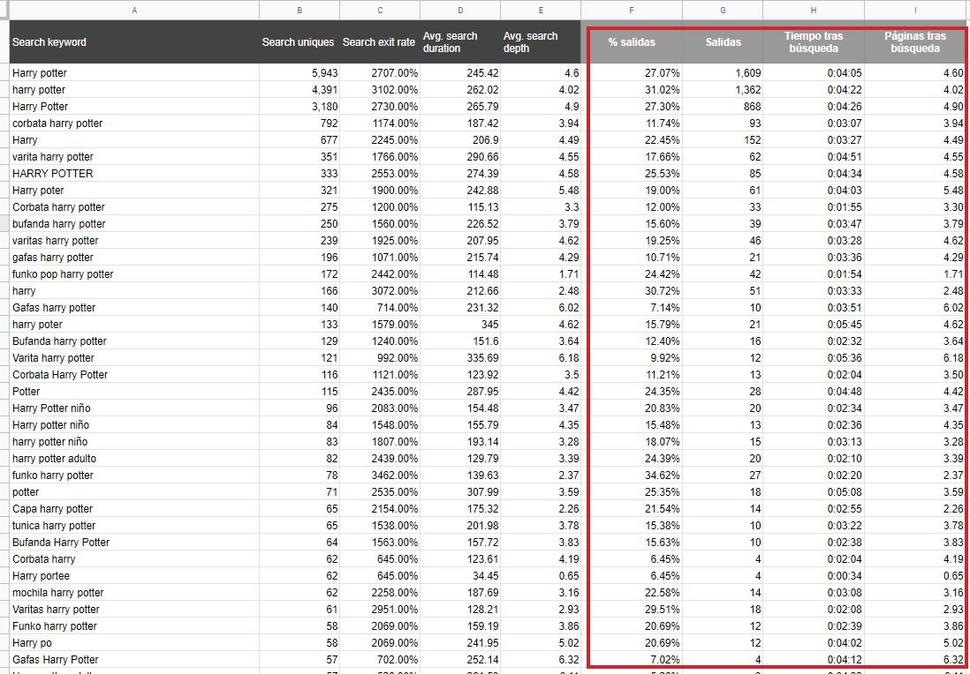Select the 'Harry Potter niño' keyword cell
This screenshot has width=970, height=674.
tap(134, 408)
